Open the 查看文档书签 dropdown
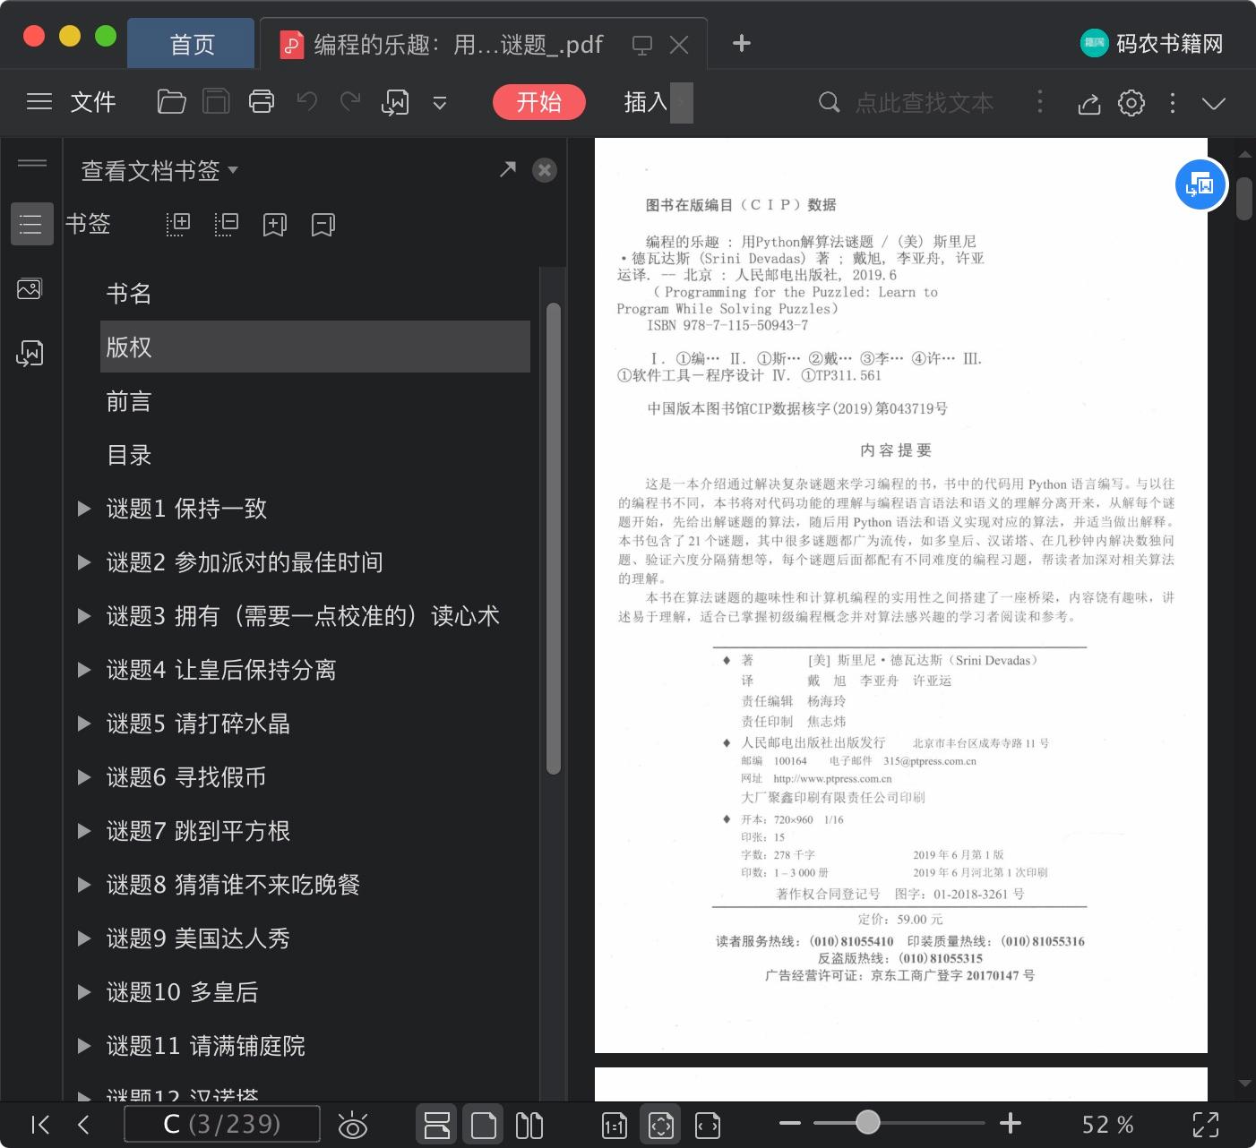Image resolution: width=1256 pixels, height=1148 pixels. pos(159,170)
